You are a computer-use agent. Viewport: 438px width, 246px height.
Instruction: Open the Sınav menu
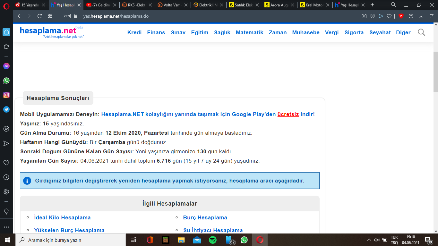[178, 32]
